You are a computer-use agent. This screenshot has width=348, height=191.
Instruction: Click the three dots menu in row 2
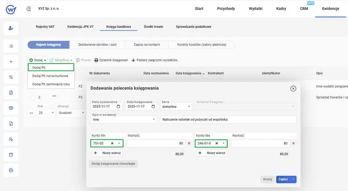[54, 96]
